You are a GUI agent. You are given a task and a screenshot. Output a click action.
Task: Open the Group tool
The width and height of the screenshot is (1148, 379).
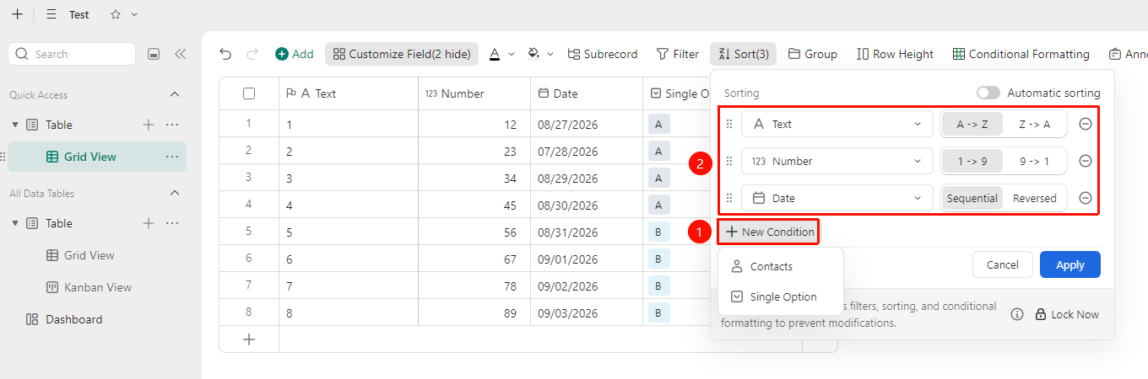pos(813,54)
